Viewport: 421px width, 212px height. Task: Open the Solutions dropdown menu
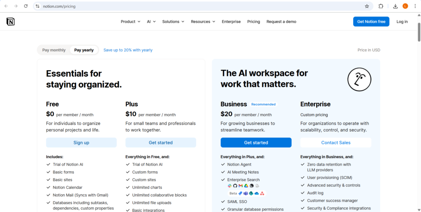173,22
